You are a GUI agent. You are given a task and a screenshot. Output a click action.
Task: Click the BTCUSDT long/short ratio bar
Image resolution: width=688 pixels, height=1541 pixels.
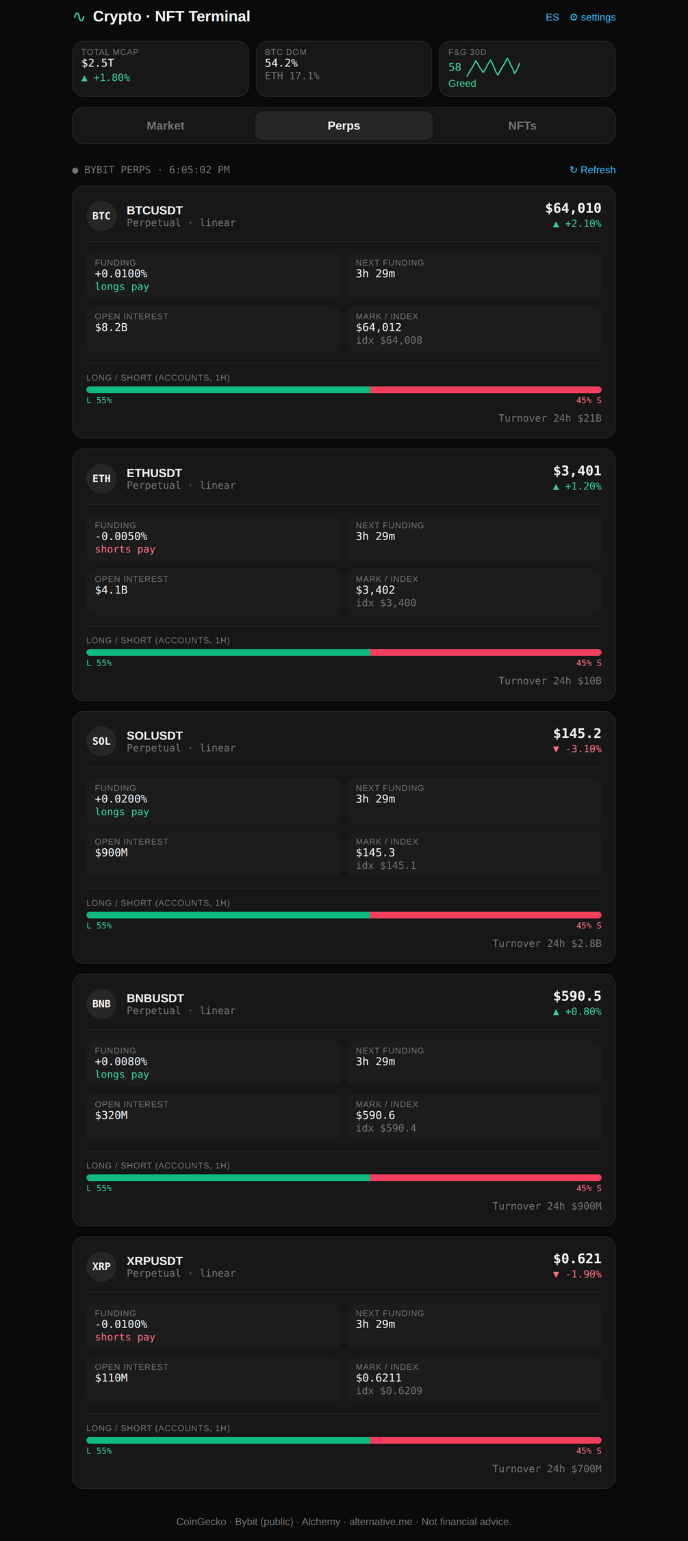[x=344, y=390]
